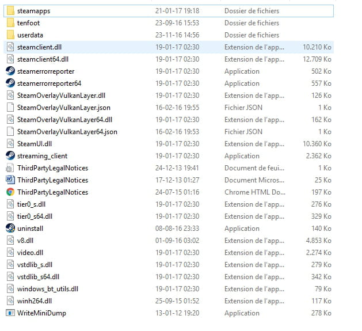Click the streaming_client file name
The width and height of the screenshot is (362, 331).
tap(42, 156)
